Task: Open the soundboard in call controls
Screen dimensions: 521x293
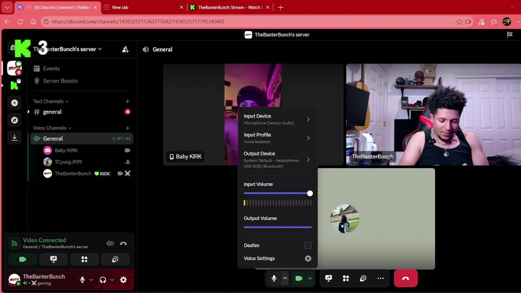Action: 363,278
